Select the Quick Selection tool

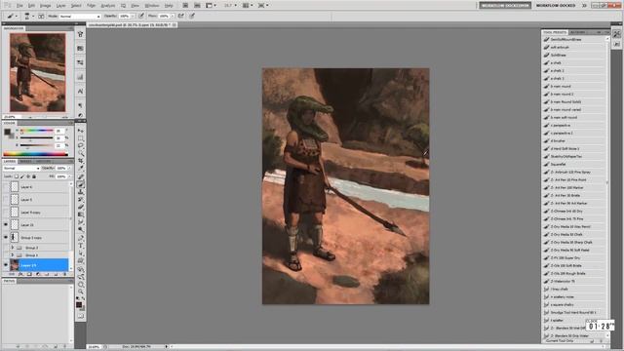coord(81,154)
